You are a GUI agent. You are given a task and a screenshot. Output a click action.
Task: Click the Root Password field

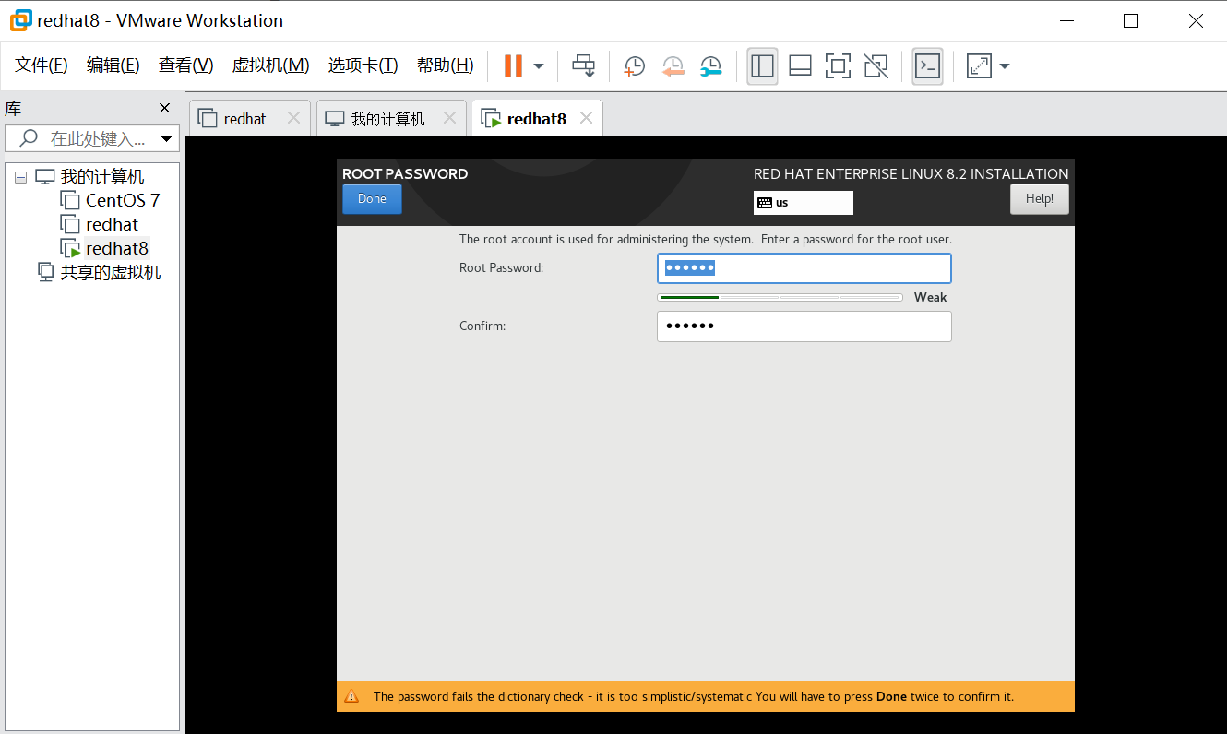pyautogui.click(x=804, y=268)
